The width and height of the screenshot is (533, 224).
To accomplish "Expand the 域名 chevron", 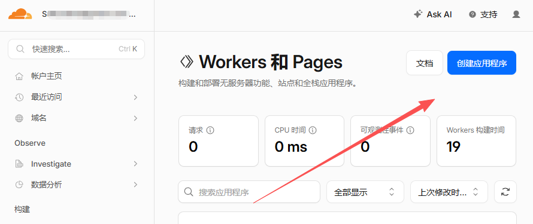I will click(x=135, y=118).
